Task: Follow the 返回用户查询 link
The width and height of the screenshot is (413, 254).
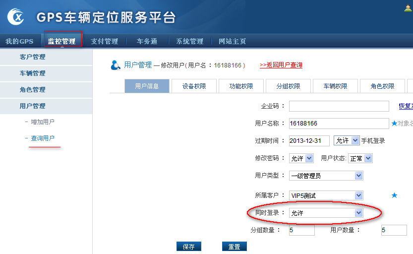Action: coord(281,65)
